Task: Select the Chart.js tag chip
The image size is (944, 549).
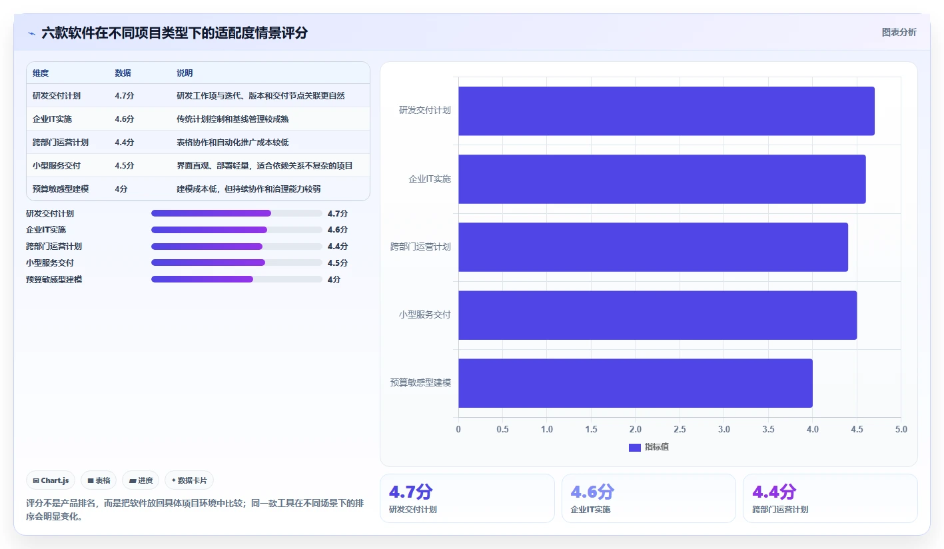Action: (51, 480)
